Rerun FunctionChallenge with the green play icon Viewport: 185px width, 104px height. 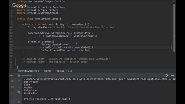[x=12, y=81]
